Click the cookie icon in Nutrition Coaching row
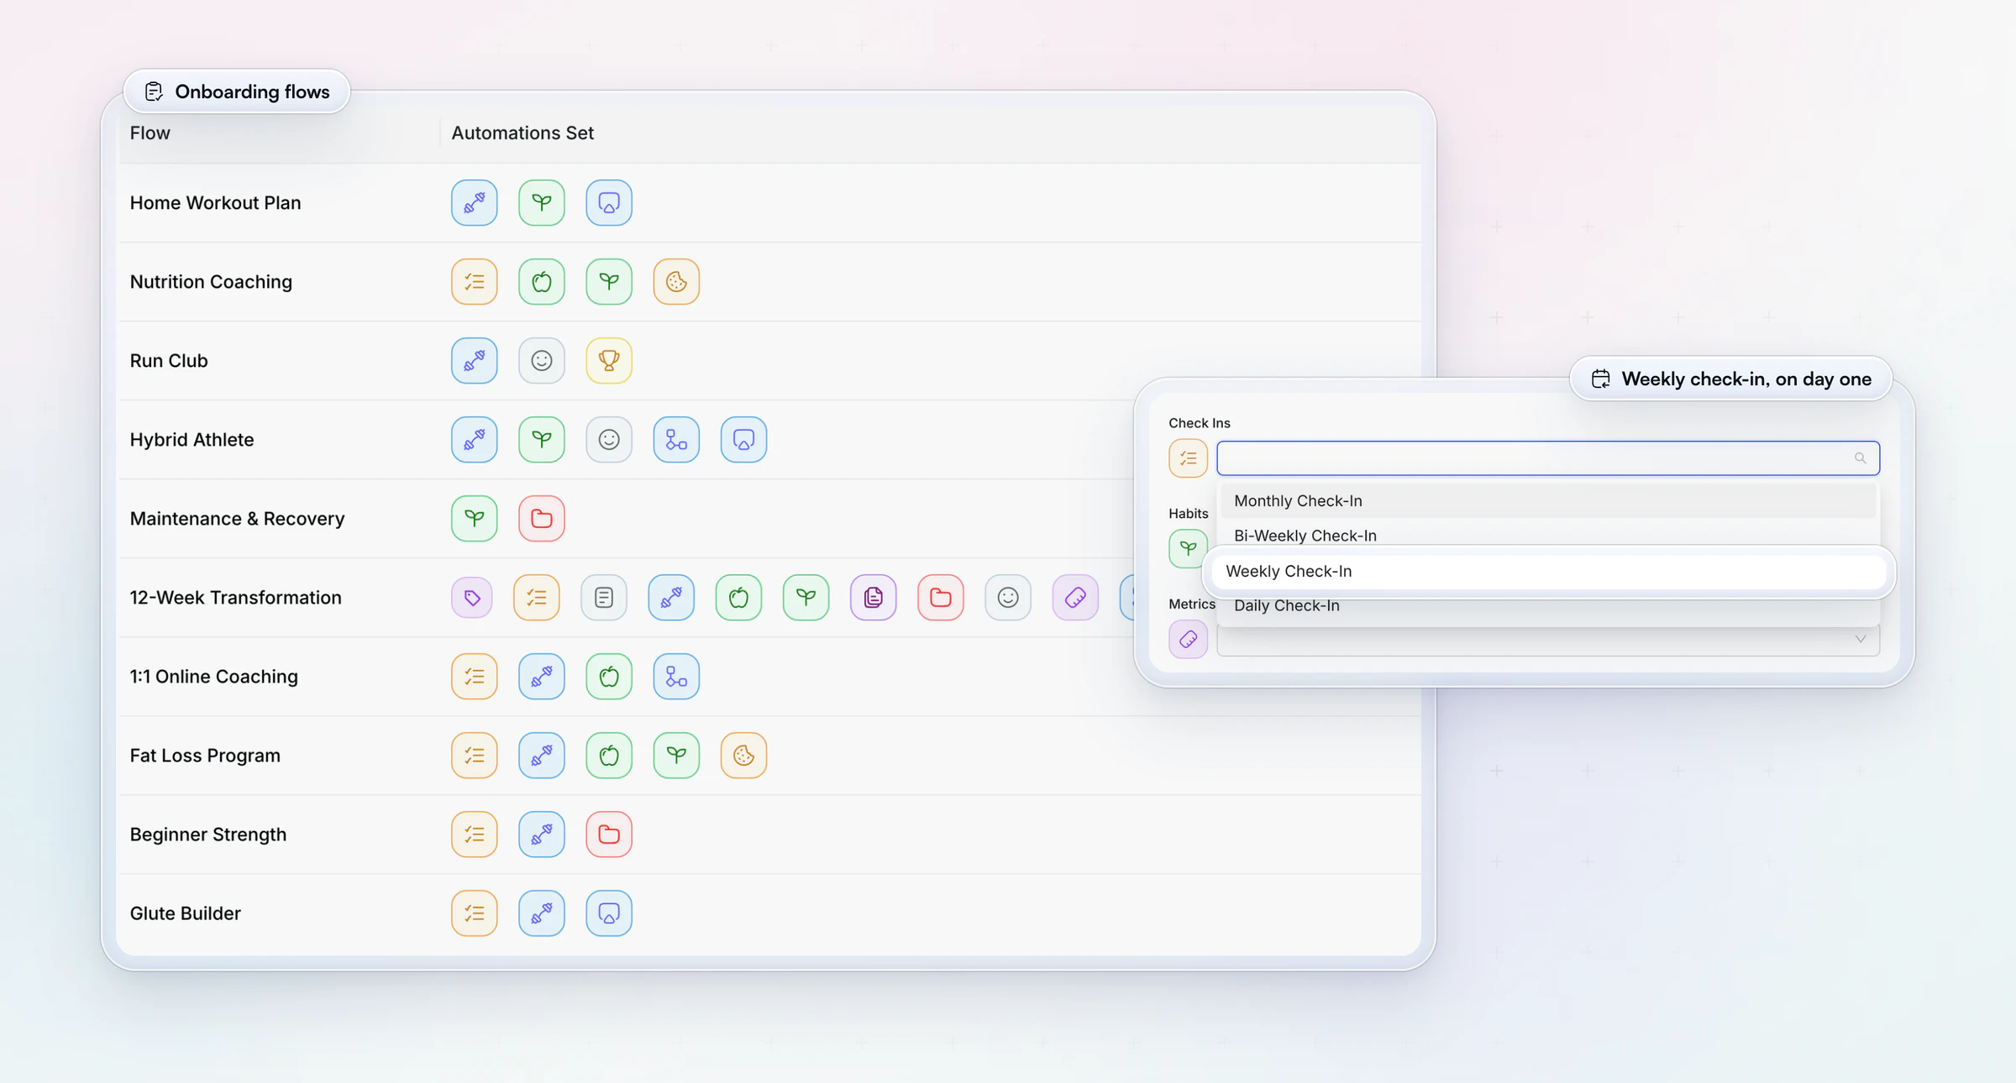 click(x=676, y=281)
